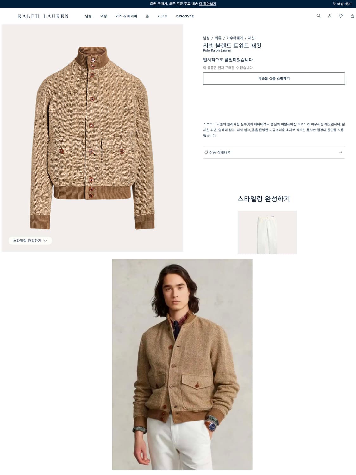Open the account profile icon
Image resolution: width=356 pixels, height=475 pixels.
(x=330, y=16)
